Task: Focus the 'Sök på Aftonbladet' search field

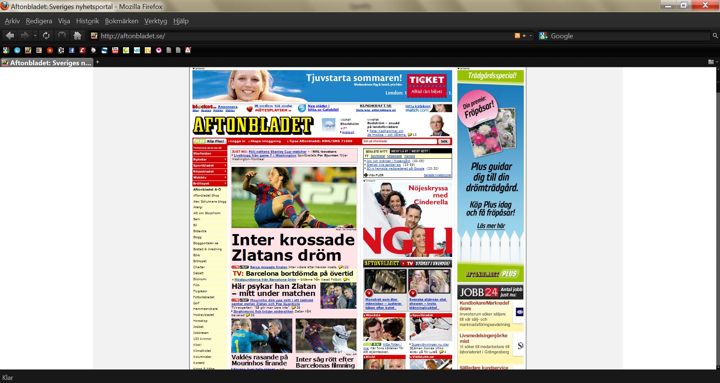Action: [x=400, y=141]
